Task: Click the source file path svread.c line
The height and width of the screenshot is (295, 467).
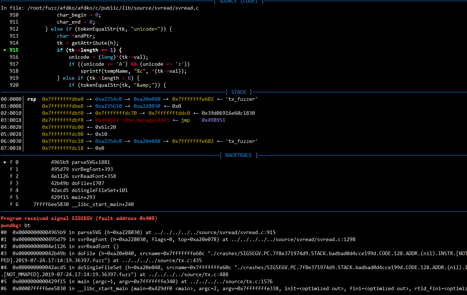Action: 100,8
